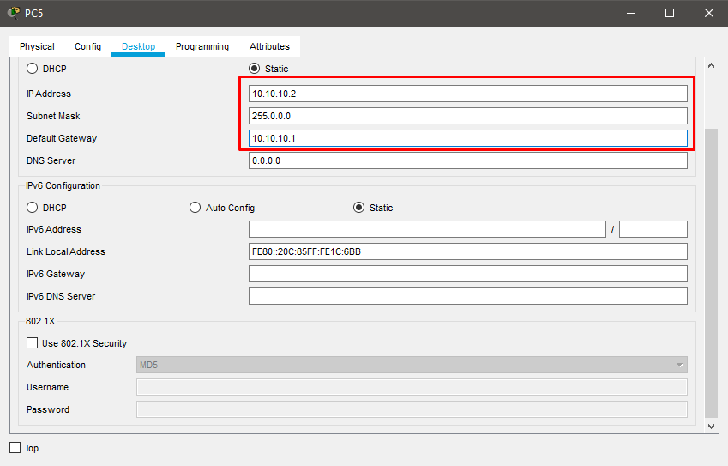Click the IPv6 Configuration group title
728x466 pixels.
click(x=63, y=186)
